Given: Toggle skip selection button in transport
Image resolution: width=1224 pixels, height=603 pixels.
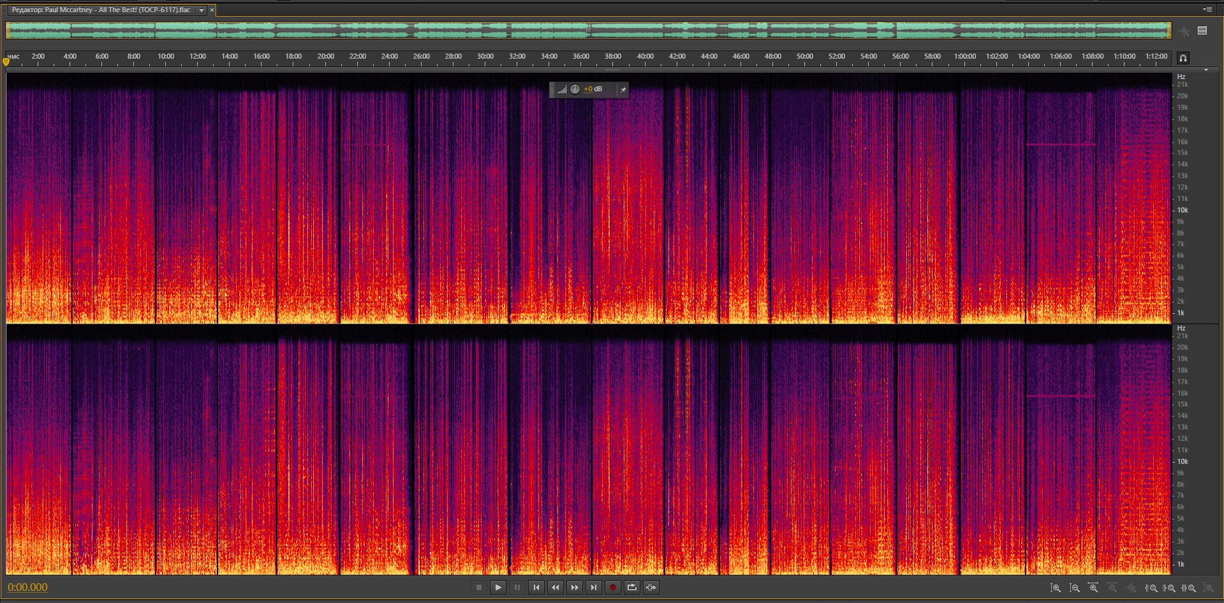Looking at the screenshot, I should [651, 588].
